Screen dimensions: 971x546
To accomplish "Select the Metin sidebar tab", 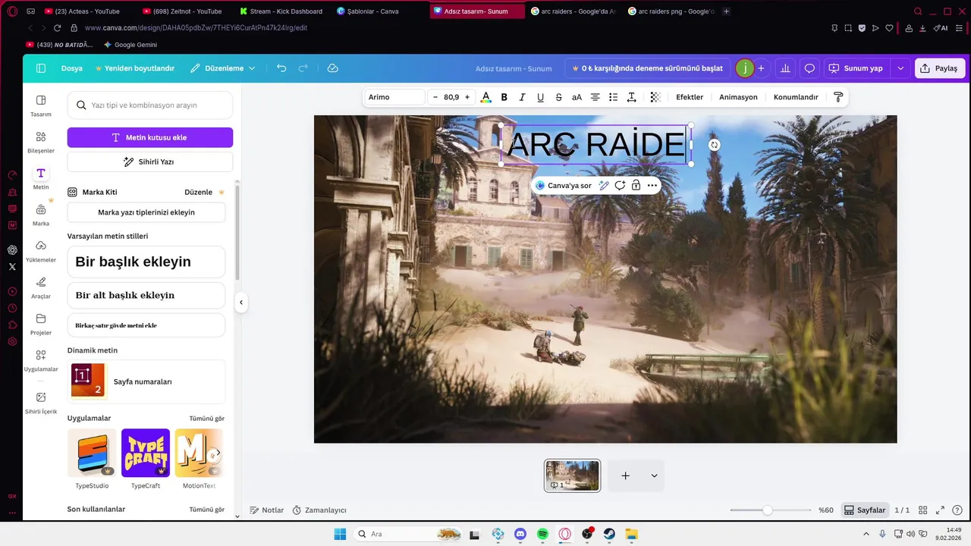I will (41, 178).
